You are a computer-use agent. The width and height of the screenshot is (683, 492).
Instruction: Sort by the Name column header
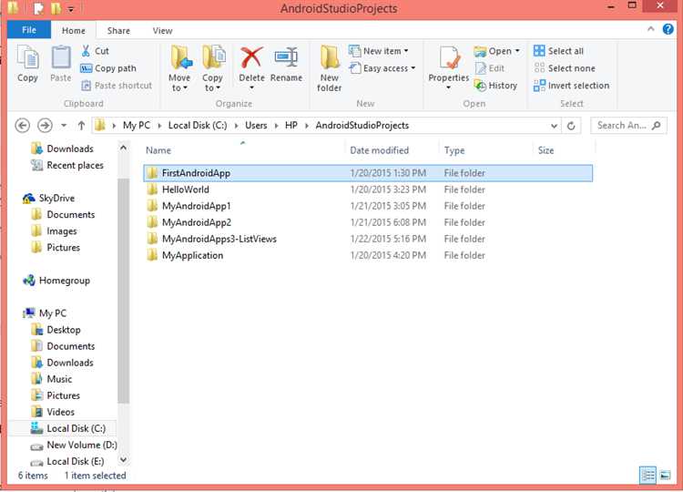[x=242, y=150]
